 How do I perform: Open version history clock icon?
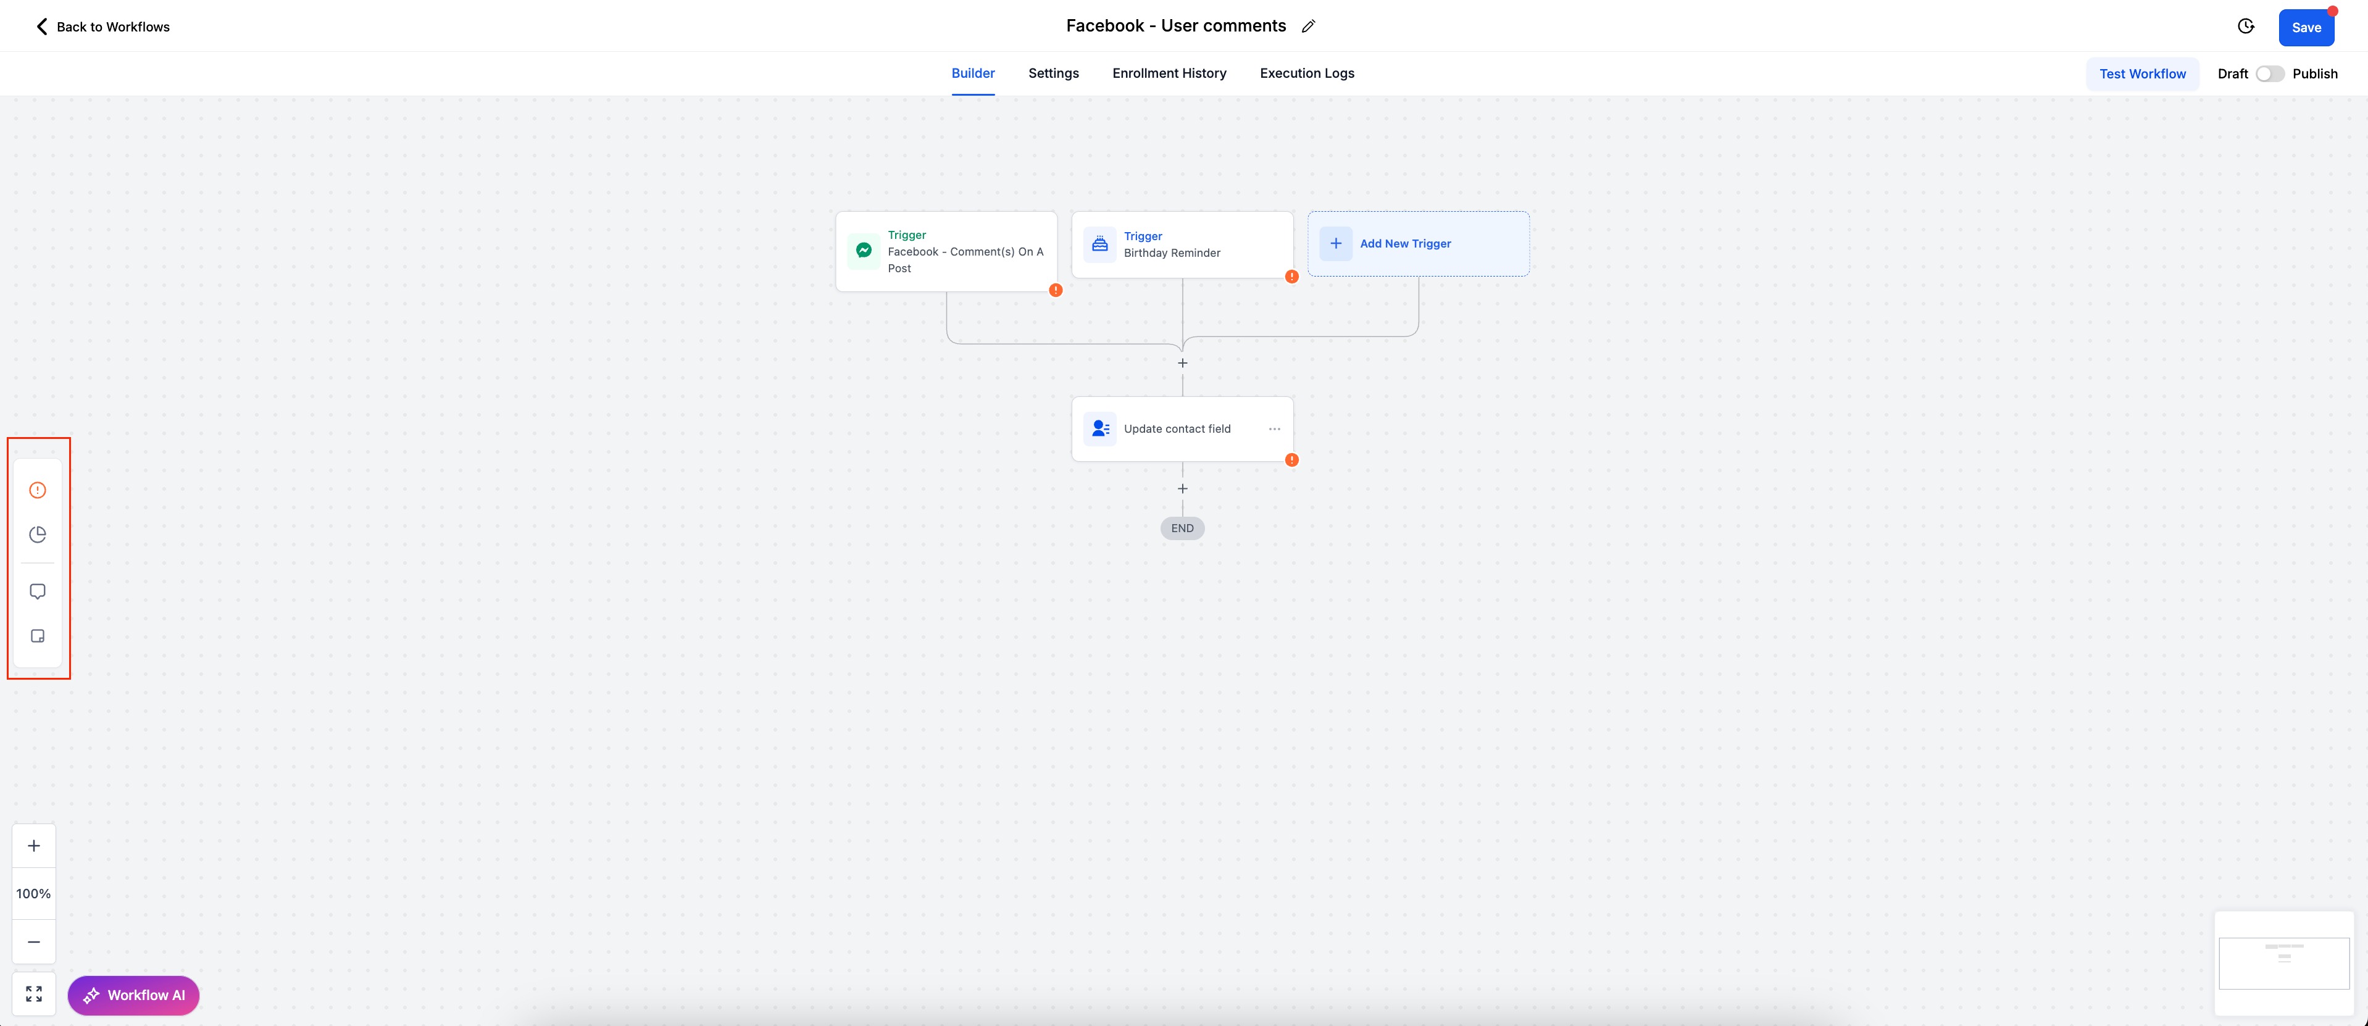(x=2246, y=27)
